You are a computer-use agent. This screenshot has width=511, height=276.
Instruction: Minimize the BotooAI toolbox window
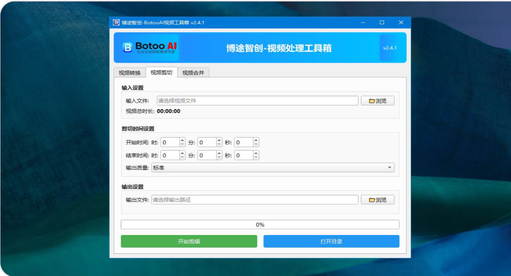click(363, 23)
